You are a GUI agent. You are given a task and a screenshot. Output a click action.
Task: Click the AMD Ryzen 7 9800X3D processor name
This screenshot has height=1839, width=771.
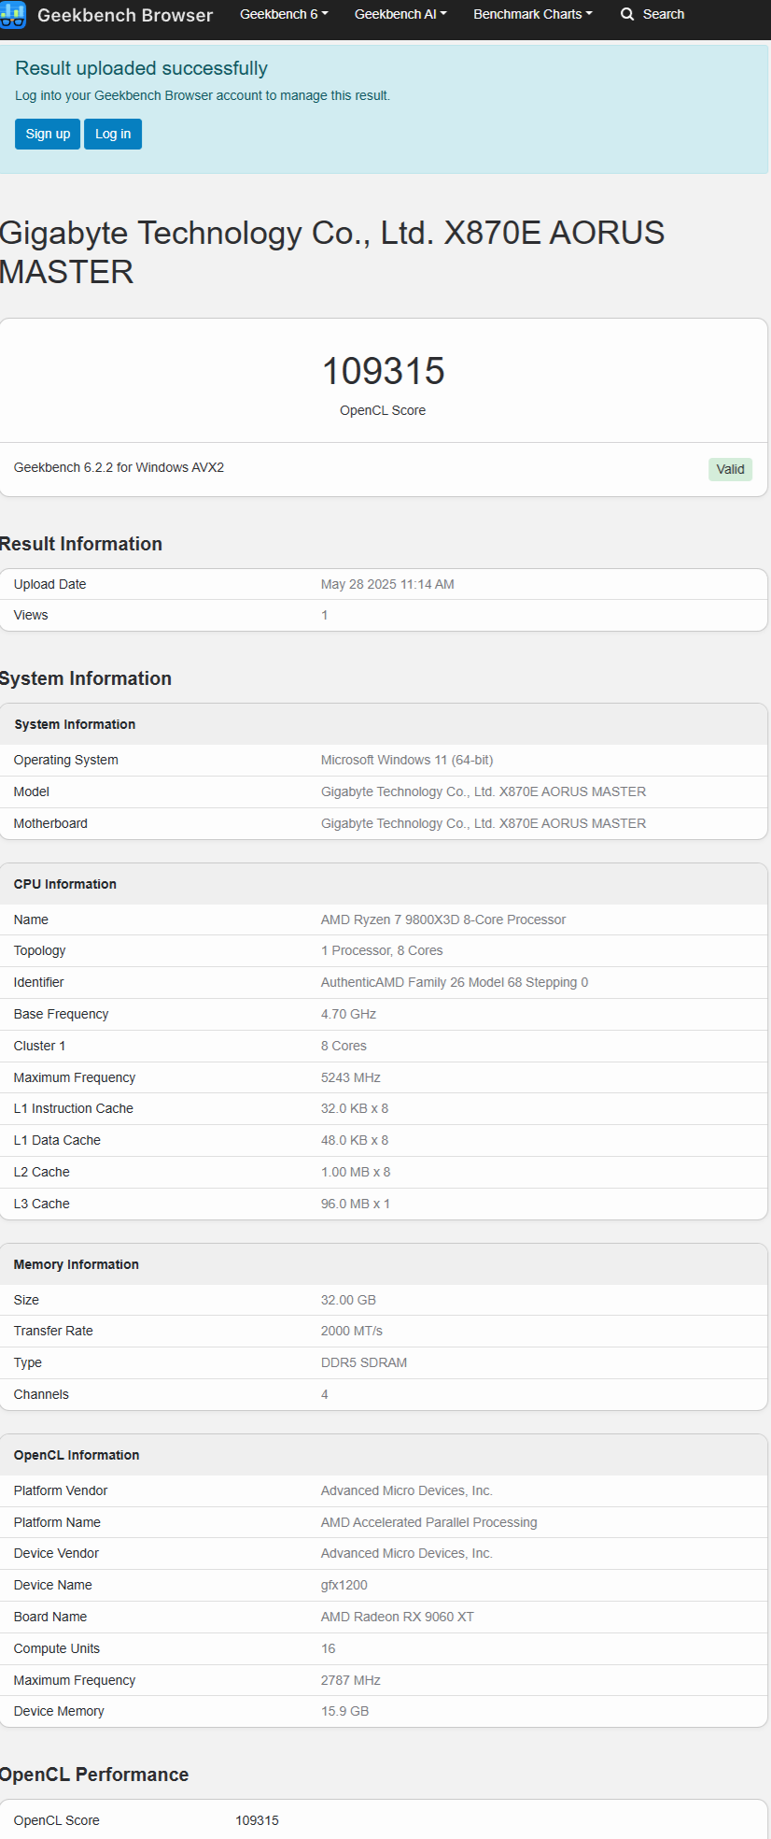(x=443, y=919)
